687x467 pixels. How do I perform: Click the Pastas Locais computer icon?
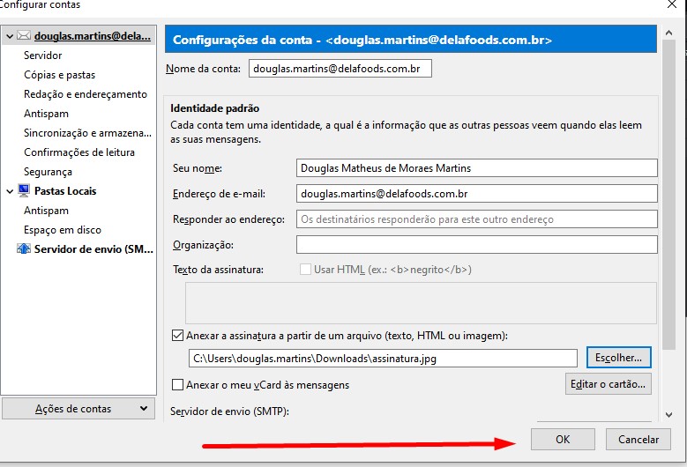pyautogui.click(x=24, y=191)
